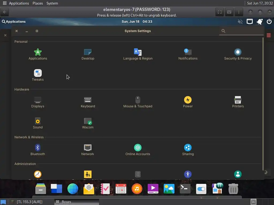Open Trash from the dock
Viewport: 274px width, 205px height.
(233, 189)
